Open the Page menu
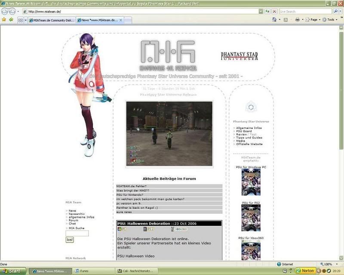Viewport: 344px width, 275px height. [313, 20]
